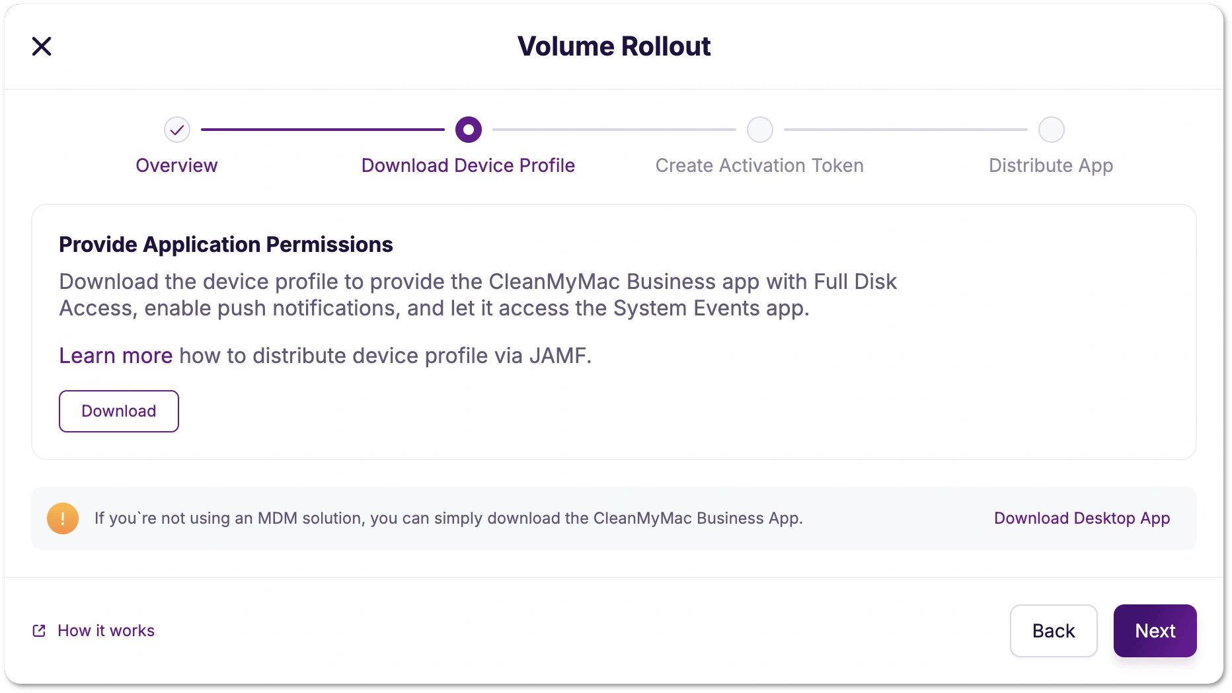Click the orange warning exclamation icon
The image size is (1232, 693).
[x=63, y=518]
